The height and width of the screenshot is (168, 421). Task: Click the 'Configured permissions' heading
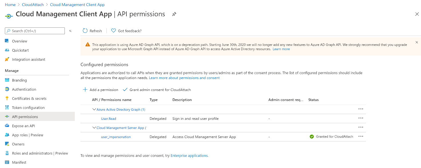104,64
